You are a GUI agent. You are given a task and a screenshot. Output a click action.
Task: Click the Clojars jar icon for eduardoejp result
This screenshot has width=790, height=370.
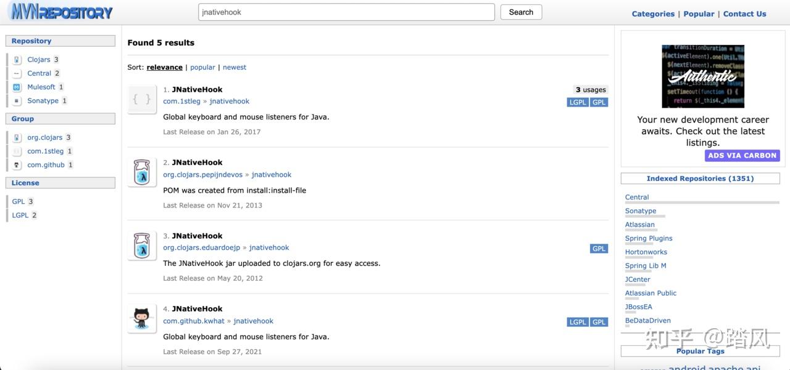141,246
